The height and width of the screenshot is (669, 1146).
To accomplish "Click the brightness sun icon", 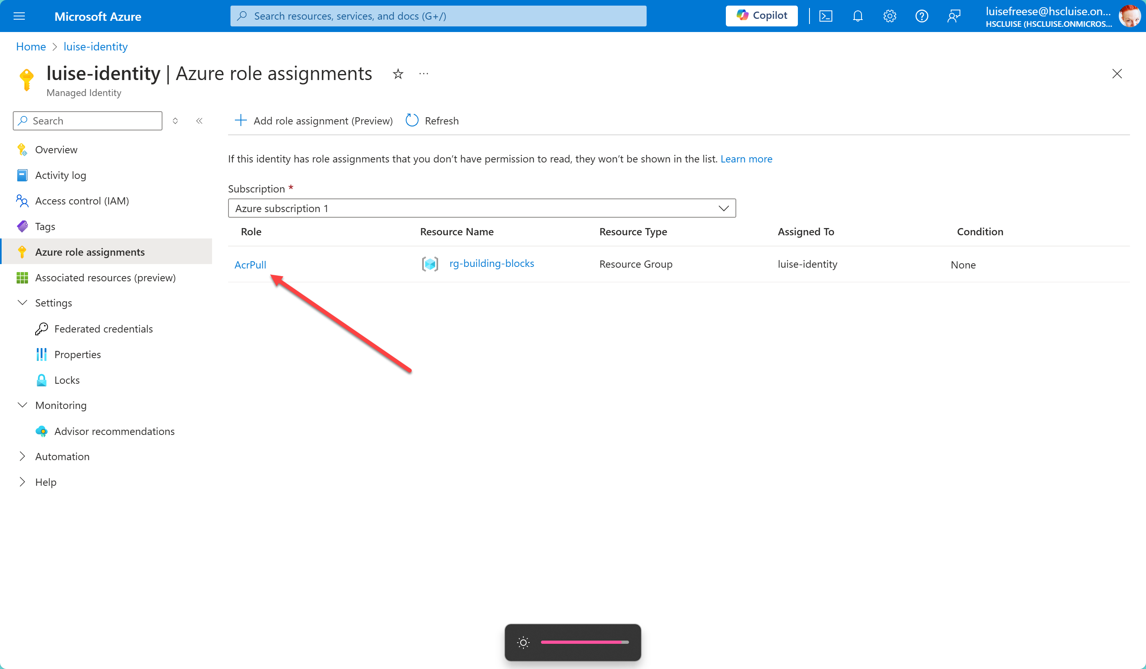I will click(x=523, y=642).
